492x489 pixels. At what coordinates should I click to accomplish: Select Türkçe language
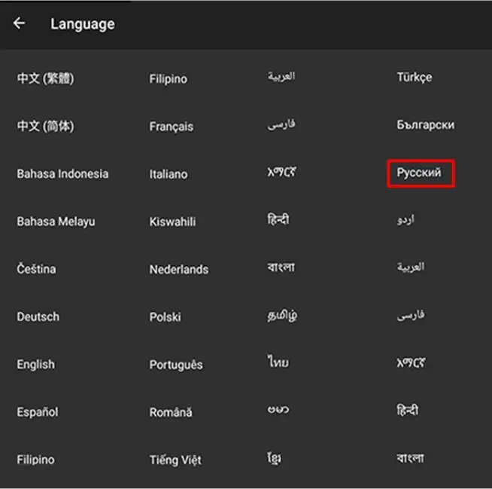[x=415, y=78]
